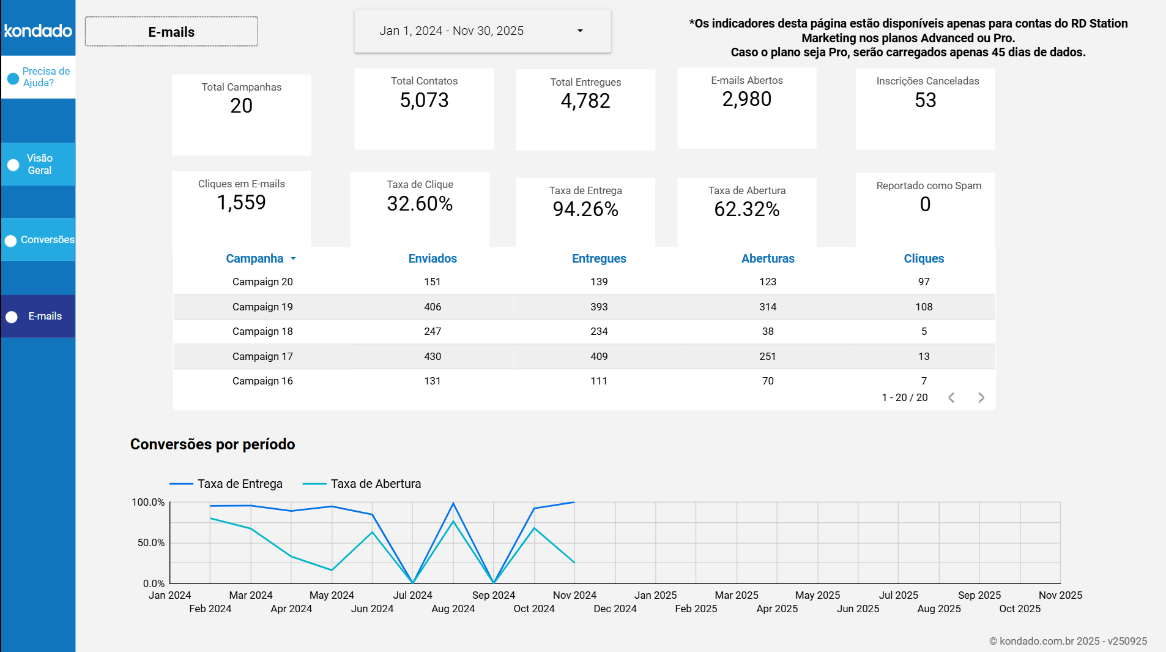
Task: Expand the Campanha column sort dropdown
Action: coord(294,258)
